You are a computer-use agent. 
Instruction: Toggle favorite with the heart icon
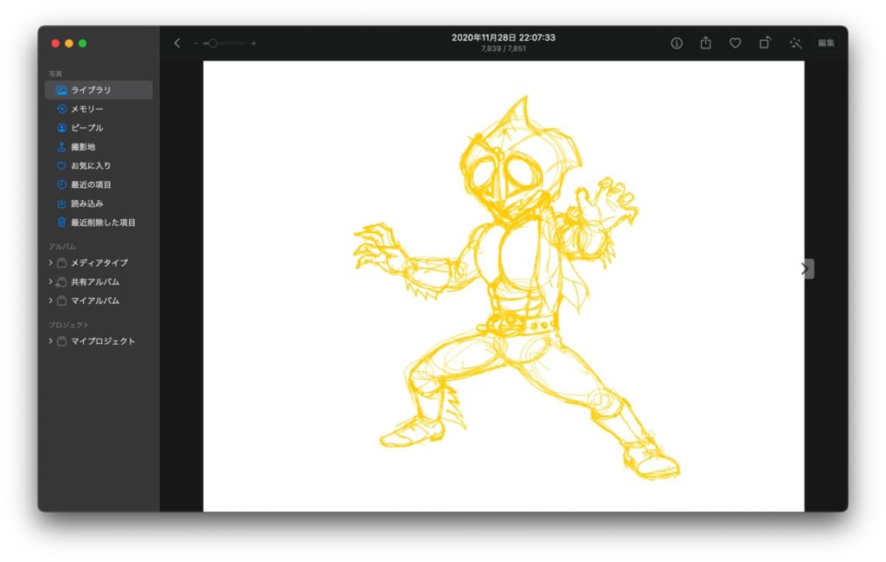point(735,43)
